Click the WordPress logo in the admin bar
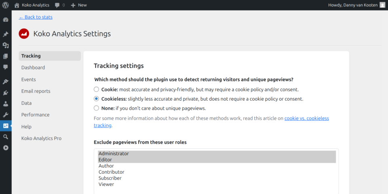 (x=6, y=5)
